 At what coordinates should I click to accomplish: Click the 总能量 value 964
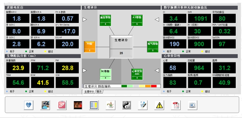(200, 68)
